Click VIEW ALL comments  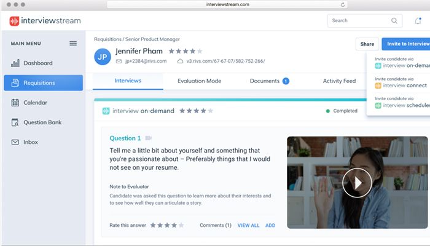(x=248, y=226)
